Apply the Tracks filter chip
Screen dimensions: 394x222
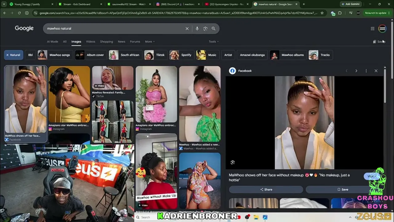320,55
